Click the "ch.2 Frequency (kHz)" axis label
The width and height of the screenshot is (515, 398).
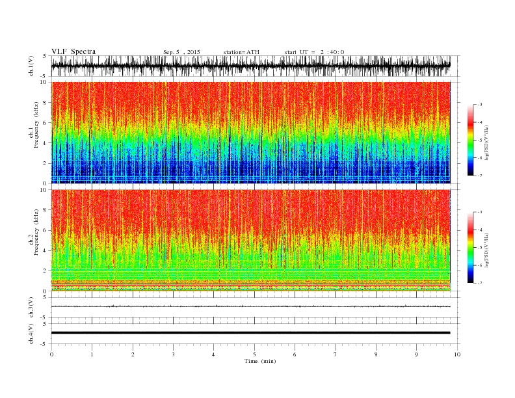click(34, 232)
